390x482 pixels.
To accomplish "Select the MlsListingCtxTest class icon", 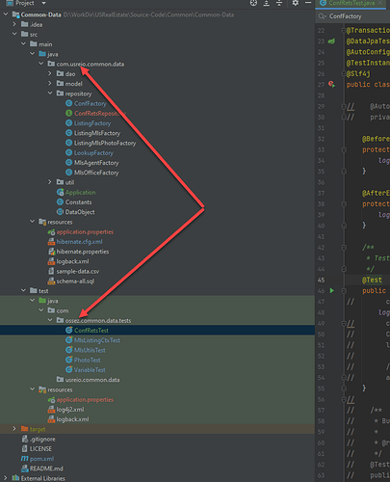I will click(x=68, y=340).
